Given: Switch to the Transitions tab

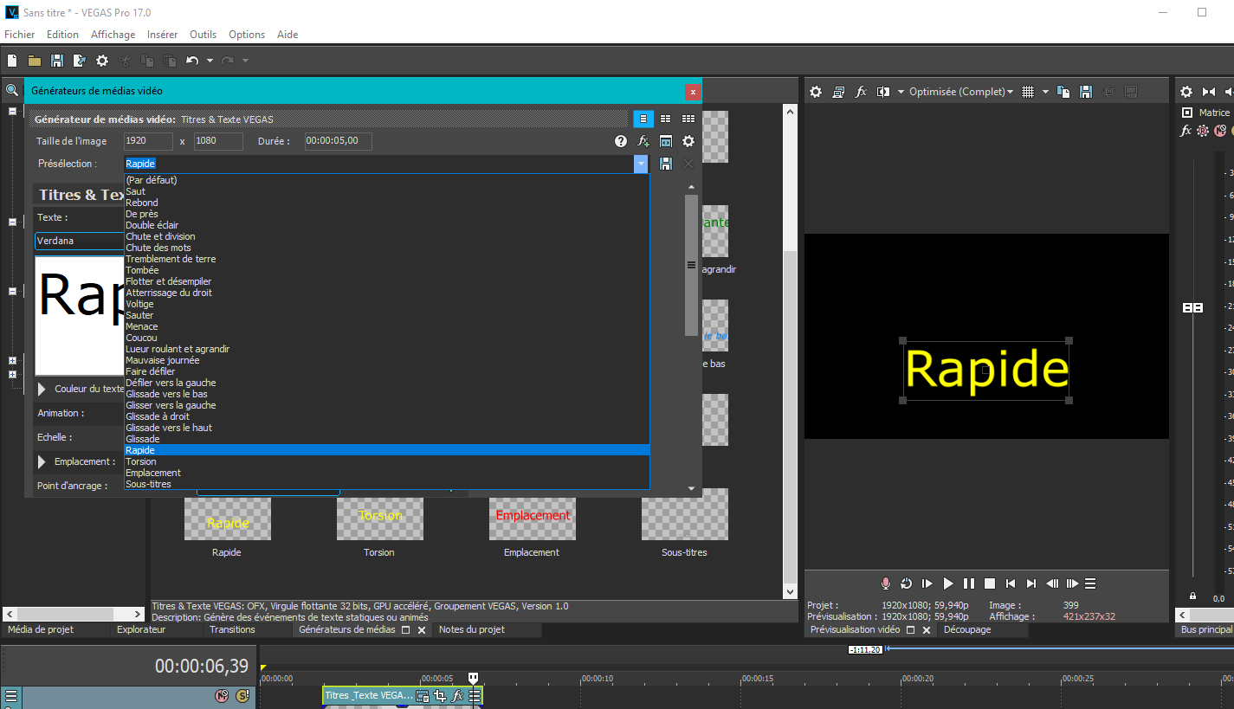Looking at the screenshot, I should 232,629.
